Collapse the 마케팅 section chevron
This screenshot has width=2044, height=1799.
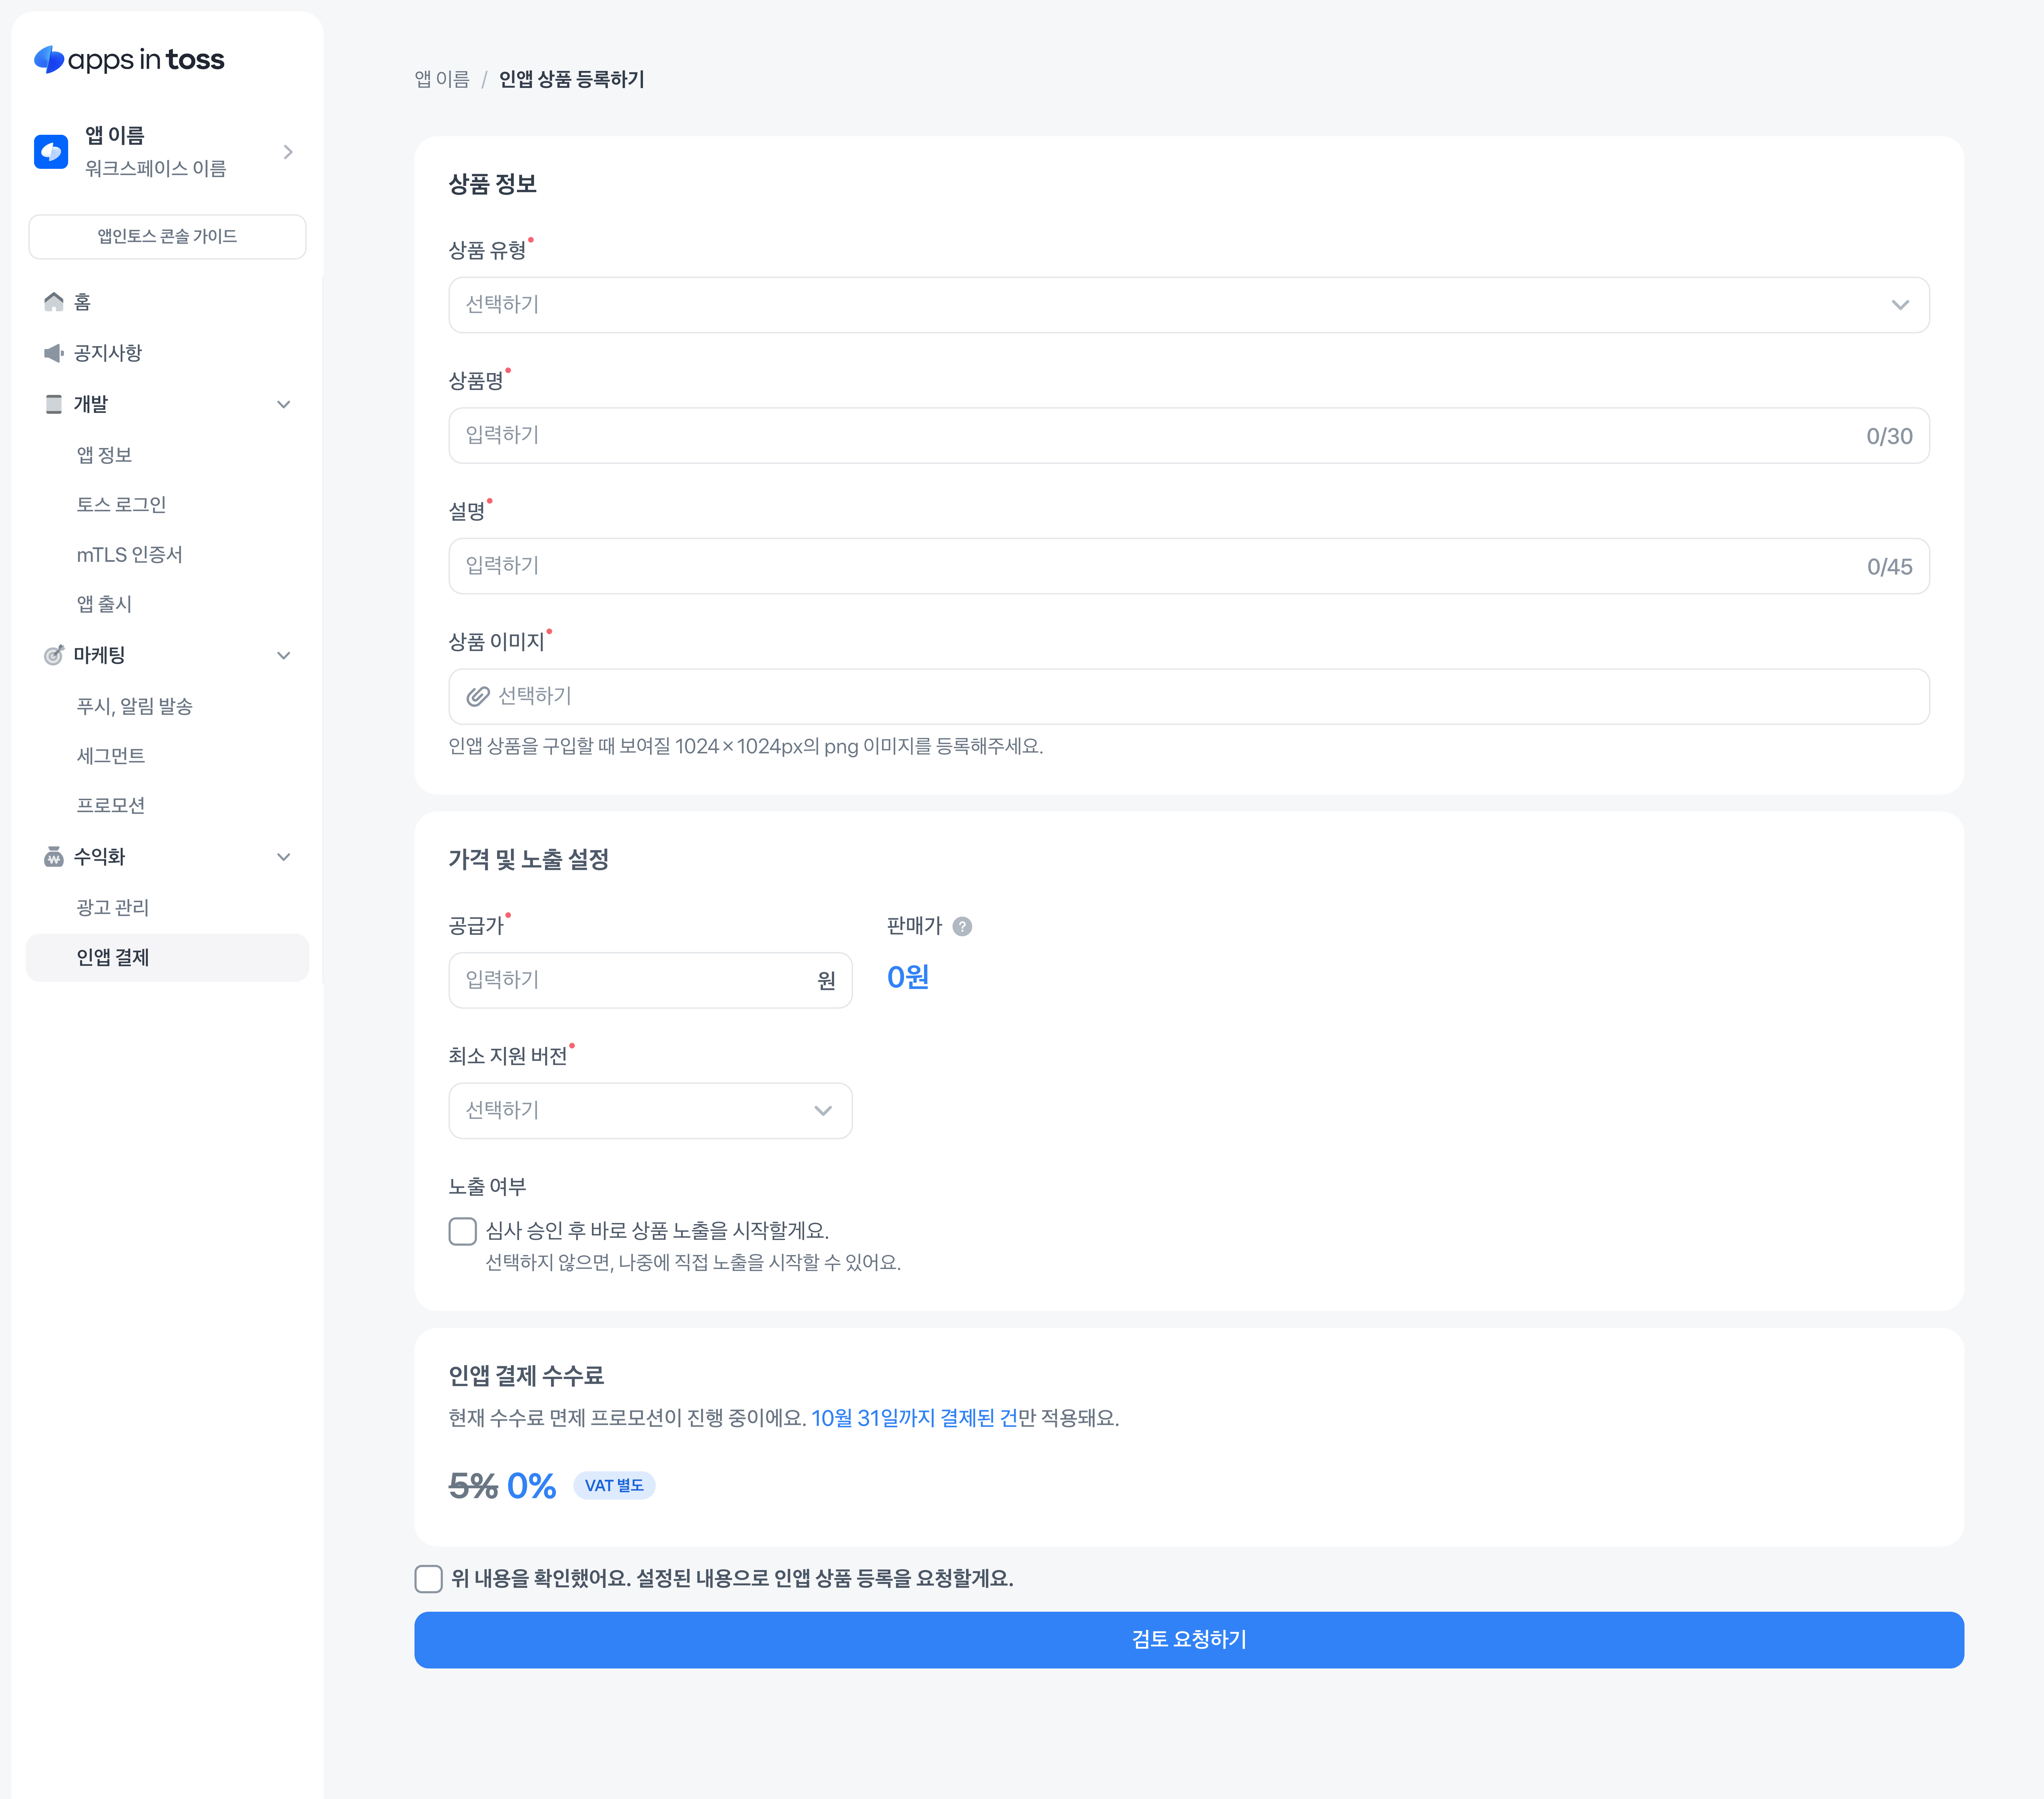click(284, 655)
